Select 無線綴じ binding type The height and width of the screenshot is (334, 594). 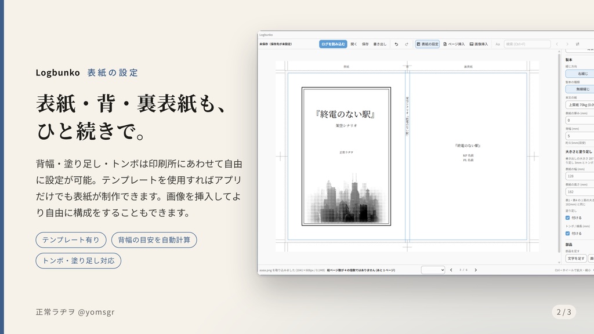click(x=580, y=89)
